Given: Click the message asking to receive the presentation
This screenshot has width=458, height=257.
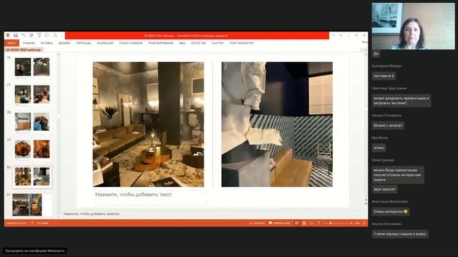Looking at the screenshot, I should pyautogui.click(x=398, y=175).
